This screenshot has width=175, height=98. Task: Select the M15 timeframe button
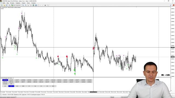pyautogui.click(x=17, y=86)
